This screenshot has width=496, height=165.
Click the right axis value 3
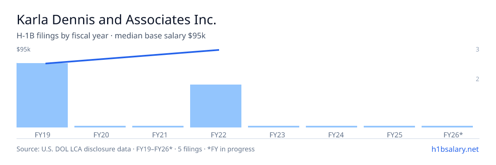tap(477, 49)
